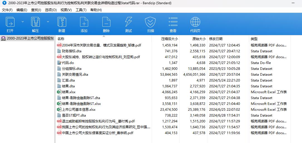Viewport: 302px width, 143px height.
Task: Select file name 关联交易情况.dta
Action: (75, 74)
